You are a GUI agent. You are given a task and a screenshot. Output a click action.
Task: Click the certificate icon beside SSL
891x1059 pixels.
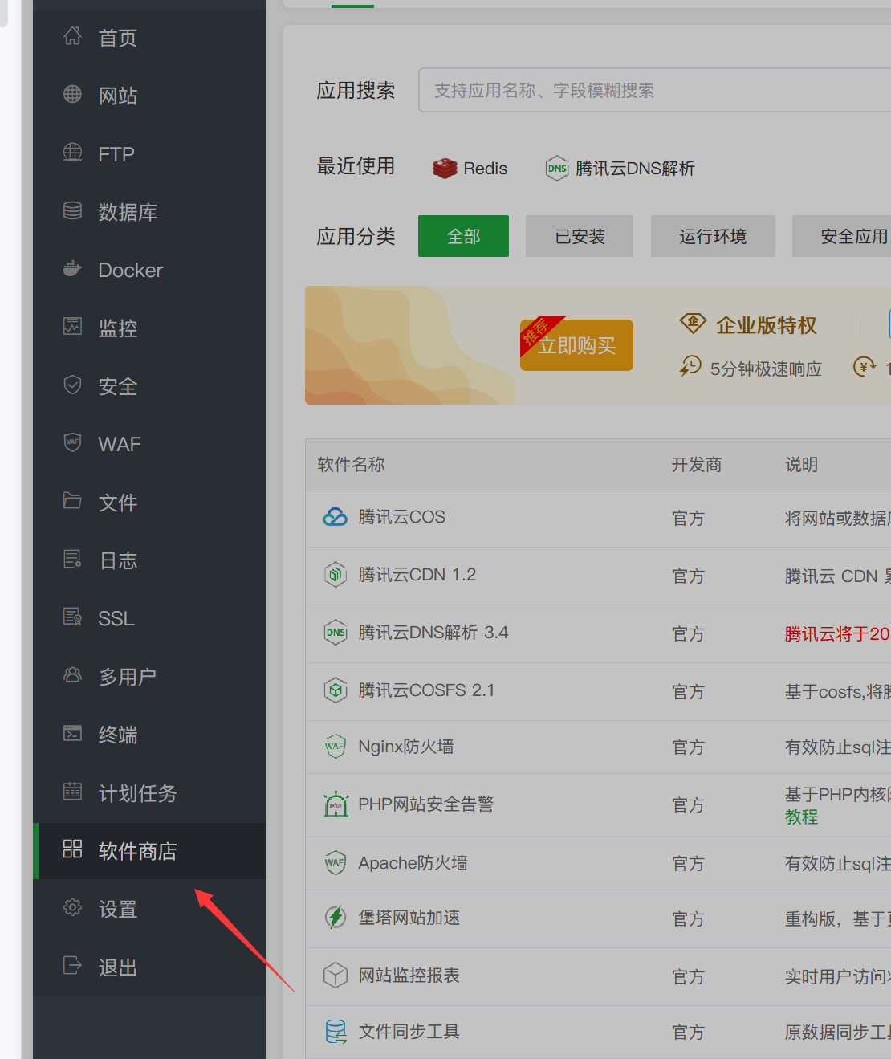coord(72,617)
